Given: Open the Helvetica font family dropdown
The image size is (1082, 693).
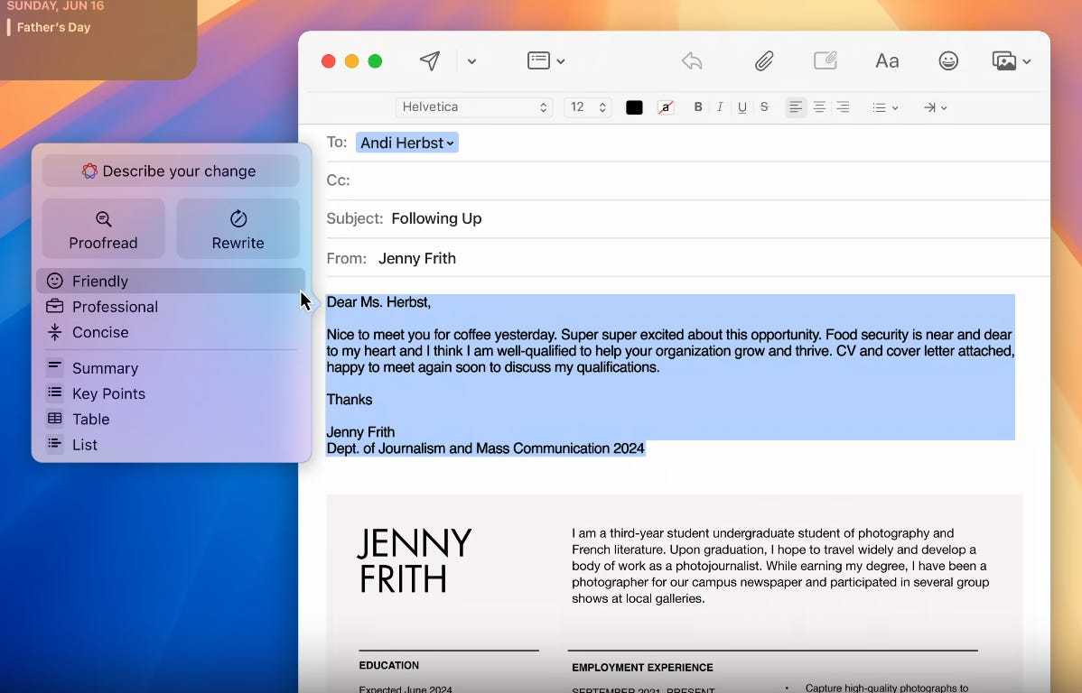Looking at the screenshot, I should point(474,106).
